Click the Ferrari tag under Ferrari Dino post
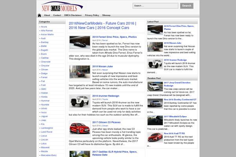The width and height of the screenshot is (236, 157). (x=105, y=40)
